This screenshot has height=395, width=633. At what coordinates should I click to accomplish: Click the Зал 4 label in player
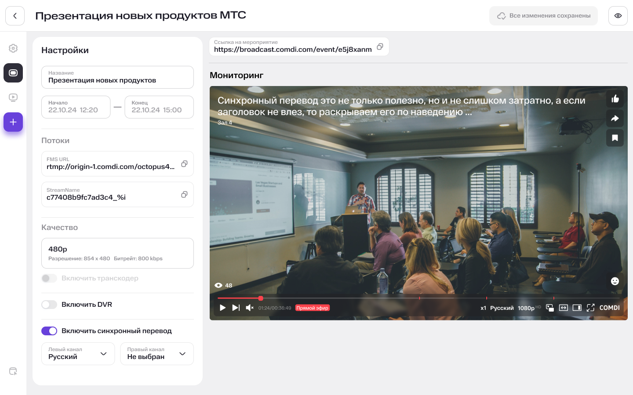[225, 123]
